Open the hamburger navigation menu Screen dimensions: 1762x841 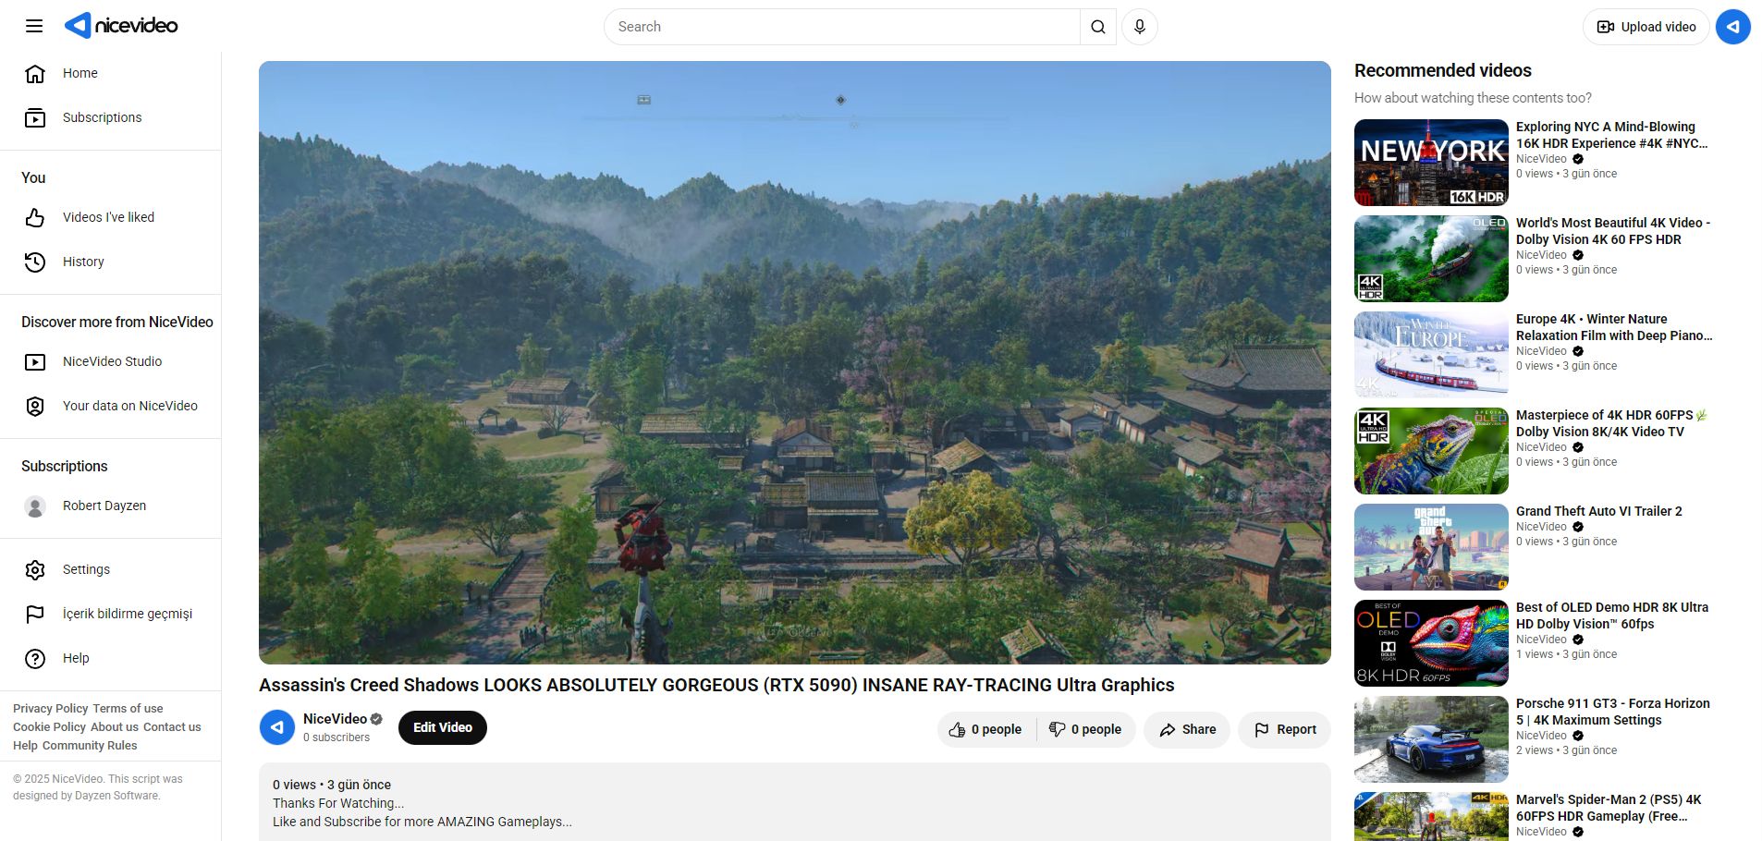[34, 26]
